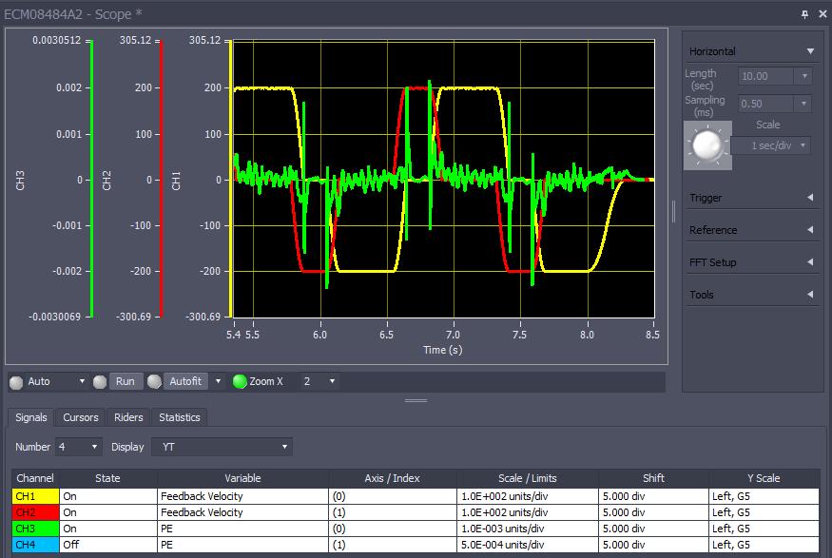Screen dimensions: 832x558
Task: Switch to the Cursors tab
Action: [81, 417]
